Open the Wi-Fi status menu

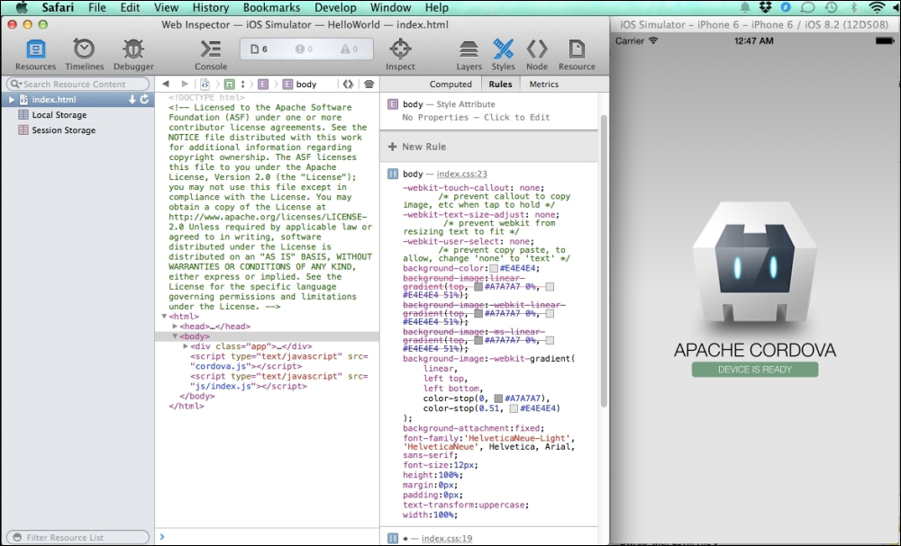877,7
